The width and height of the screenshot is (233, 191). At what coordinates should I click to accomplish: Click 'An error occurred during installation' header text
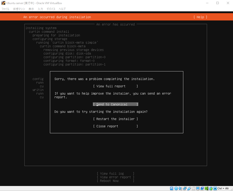pos(57,17)
